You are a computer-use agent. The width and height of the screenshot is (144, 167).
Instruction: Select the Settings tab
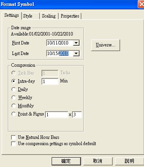pos(12,16)
